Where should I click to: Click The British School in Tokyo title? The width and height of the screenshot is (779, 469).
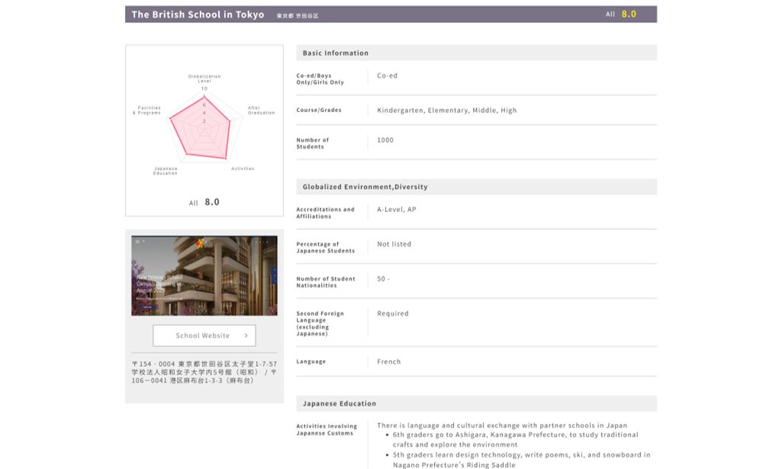click(198, 14)
